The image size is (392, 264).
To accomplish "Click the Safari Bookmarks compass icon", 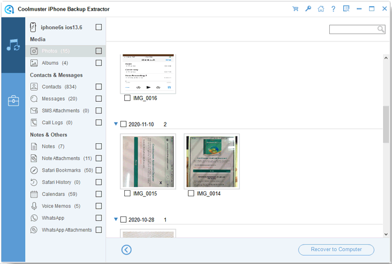I will [34, 171].
